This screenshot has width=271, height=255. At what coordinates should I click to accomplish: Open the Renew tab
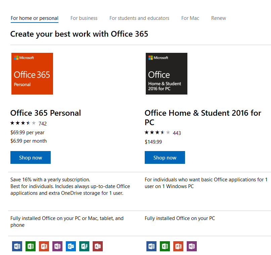[x=219, y=18]
